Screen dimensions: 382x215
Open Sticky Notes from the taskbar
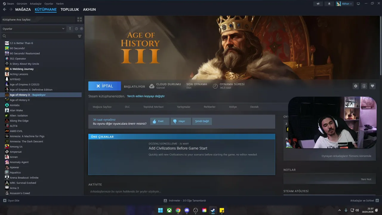[x=222, y=210]
